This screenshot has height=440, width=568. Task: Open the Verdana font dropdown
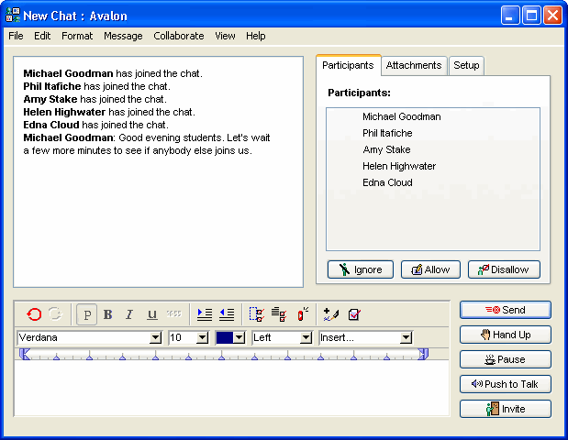point(155,337)
